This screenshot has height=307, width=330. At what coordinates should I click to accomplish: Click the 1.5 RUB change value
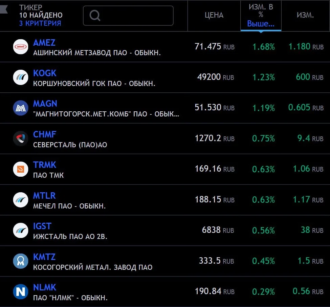click(310, 261)
